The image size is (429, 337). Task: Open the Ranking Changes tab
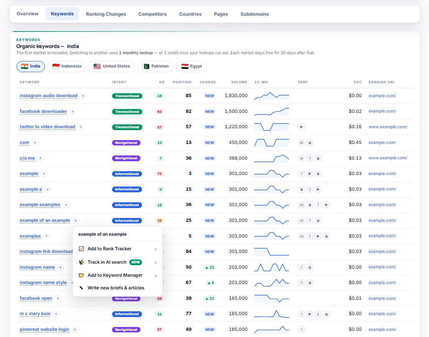coord(106,14)
